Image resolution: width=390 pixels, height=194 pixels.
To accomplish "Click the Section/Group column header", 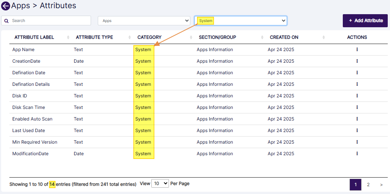I will 217,37.
